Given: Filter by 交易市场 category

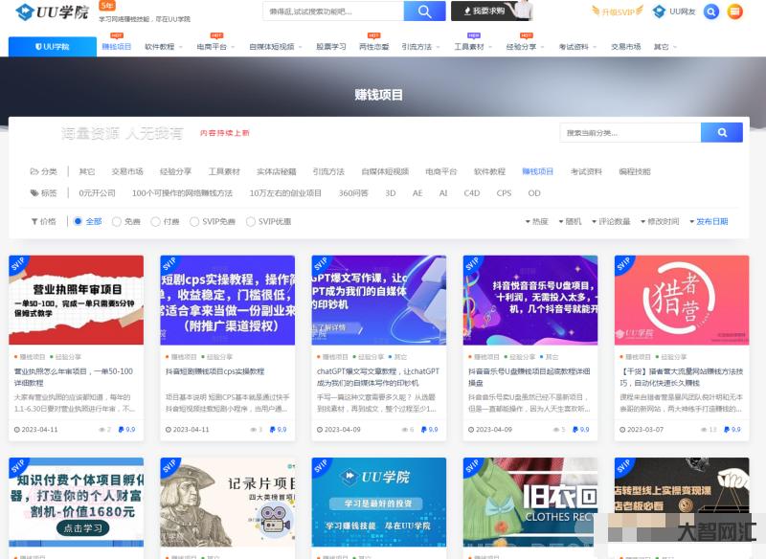Looking at the screenshot, I should (x=127, y=171).
